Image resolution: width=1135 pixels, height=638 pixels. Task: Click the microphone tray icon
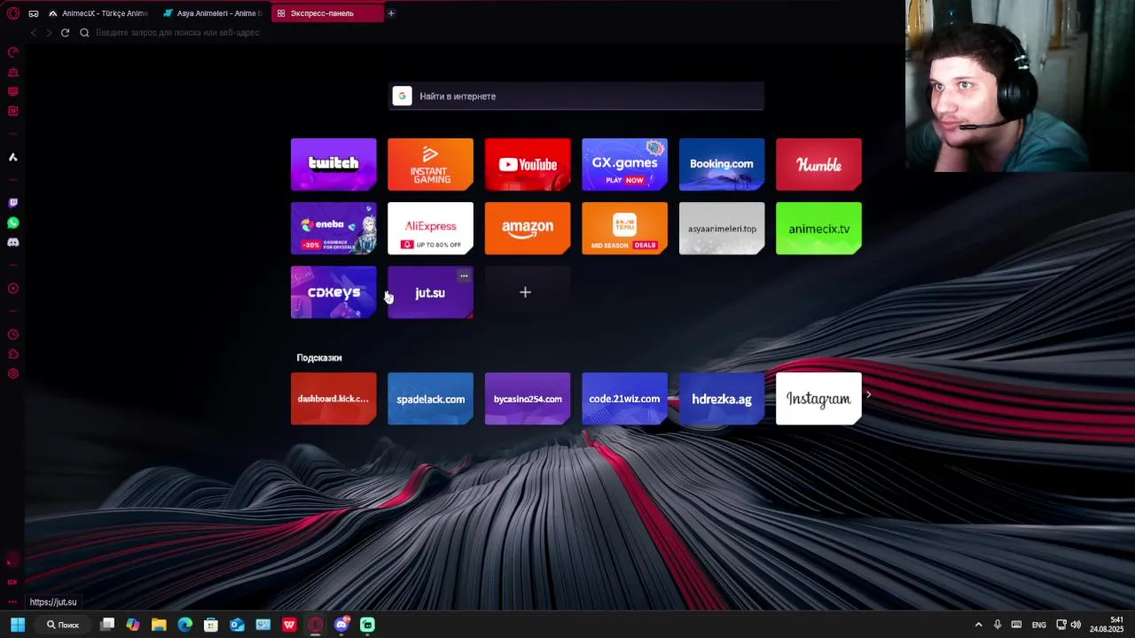coord(998,625)
